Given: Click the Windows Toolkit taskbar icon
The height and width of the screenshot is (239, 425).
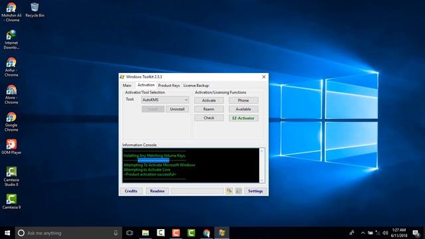Looking at the screenshot, I should (222, 233).
